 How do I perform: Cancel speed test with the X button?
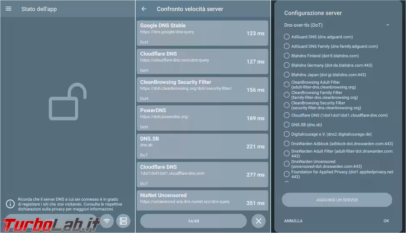[x=258, y=221]
